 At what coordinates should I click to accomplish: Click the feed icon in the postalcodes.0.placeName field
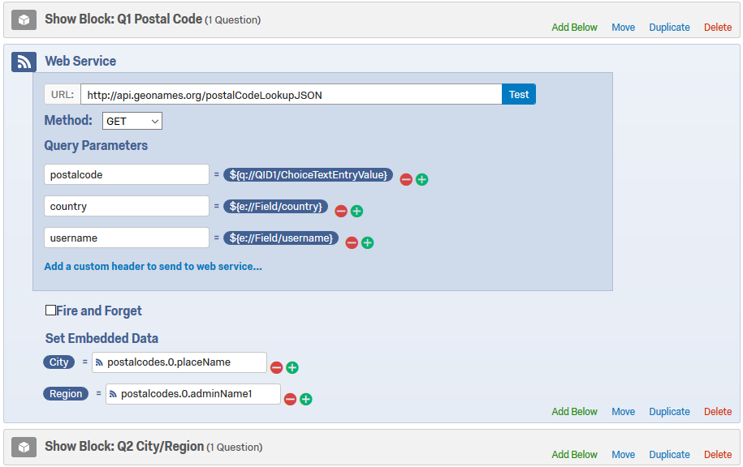99,363
